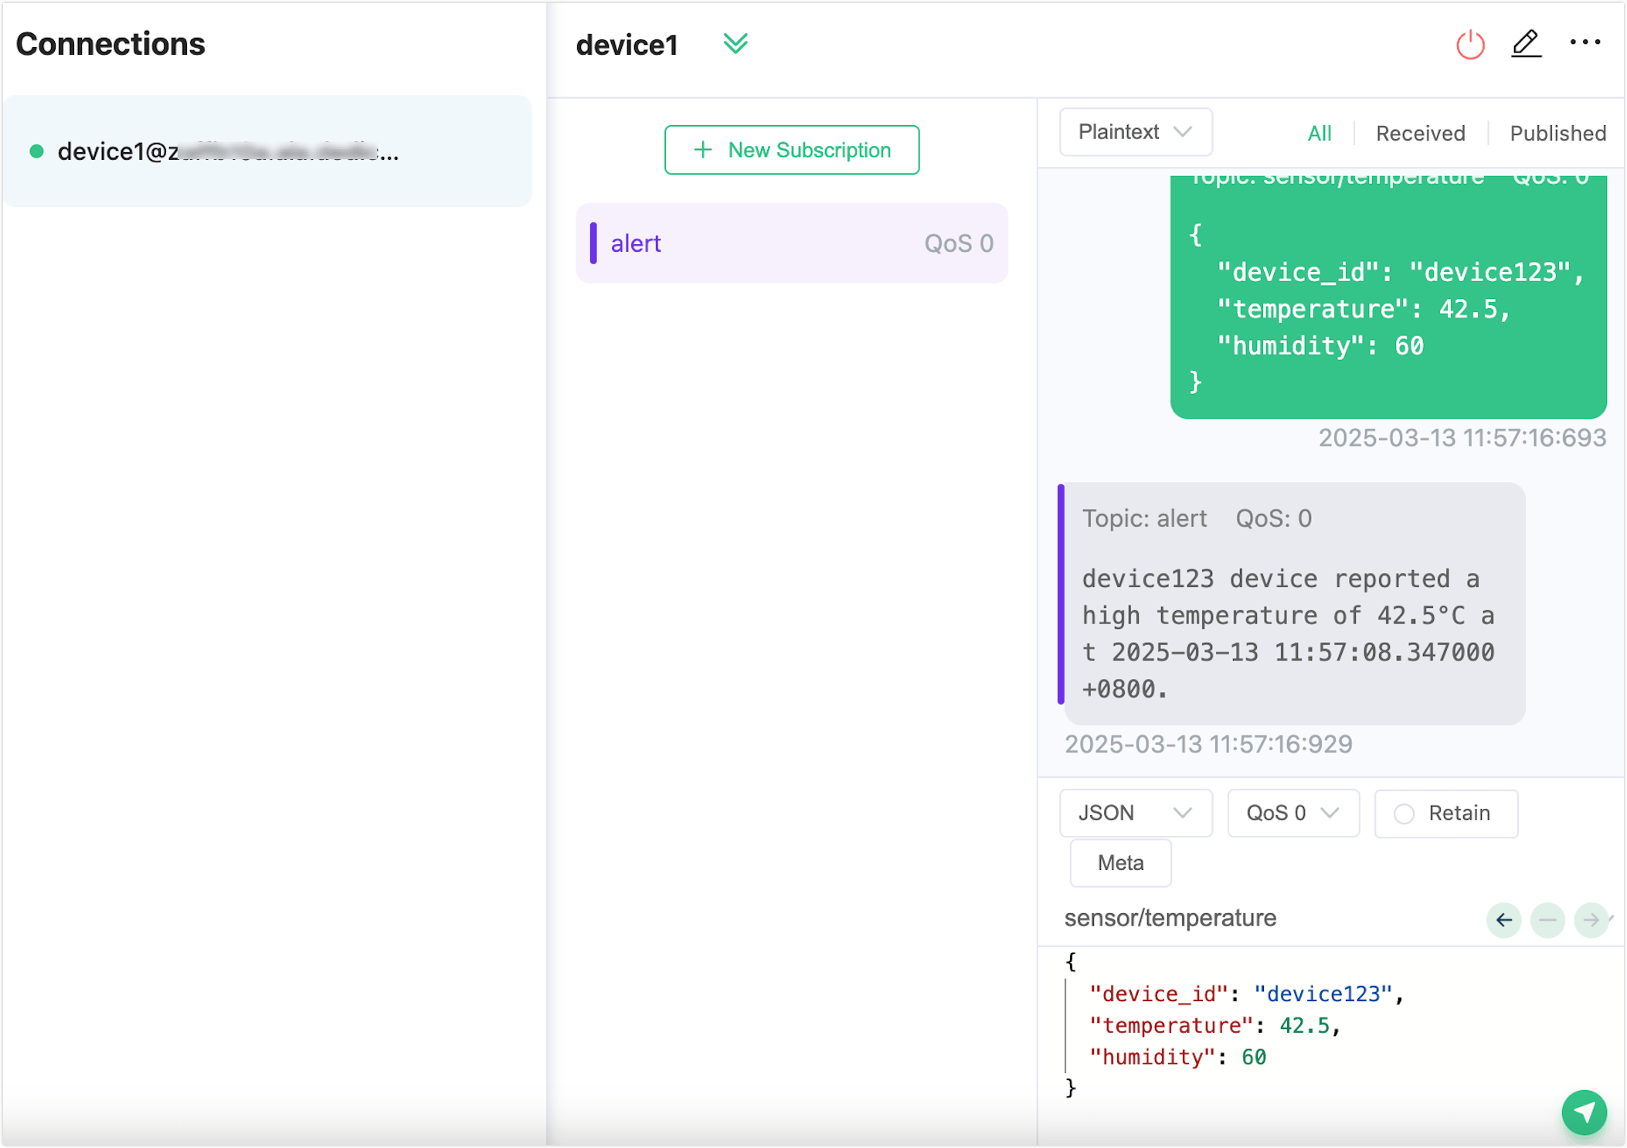1627x1148 pixels.
Task: Click the New Subscription button
Action: [791, 150]
